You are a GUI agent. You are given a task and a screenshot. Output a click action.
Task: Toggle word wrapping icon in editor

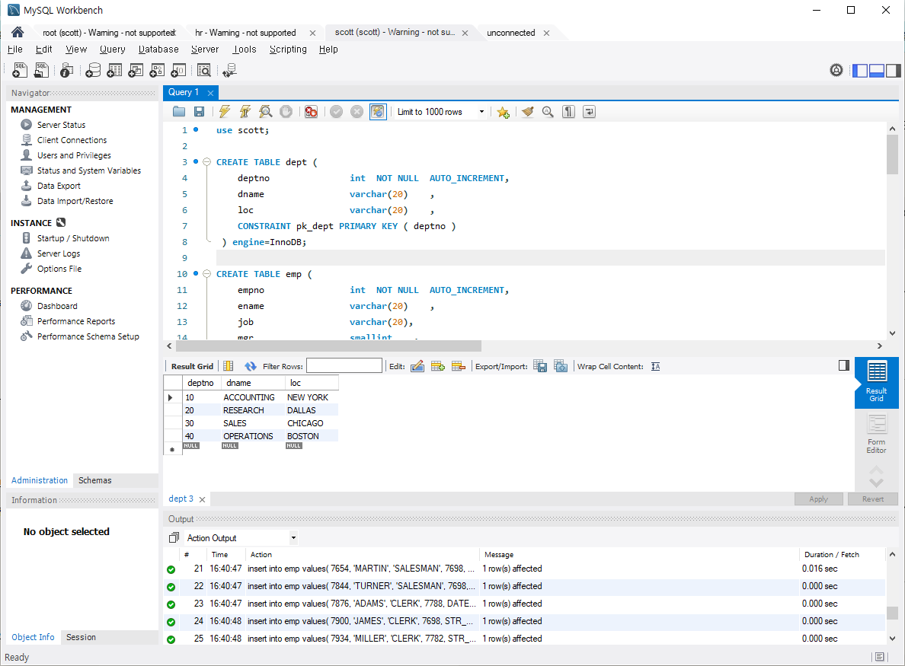coord(590,112)
